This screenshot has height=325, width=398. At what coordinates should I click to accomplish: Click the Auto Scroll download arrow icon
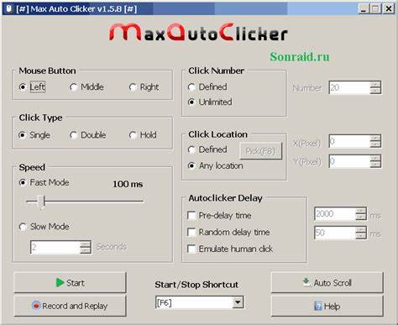click(x=306, y=282)
